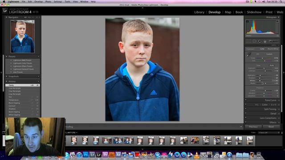Screen dimensions: 285x160
Task: Toggle shadow clipping indicator in Histogram
Action: 247,21
